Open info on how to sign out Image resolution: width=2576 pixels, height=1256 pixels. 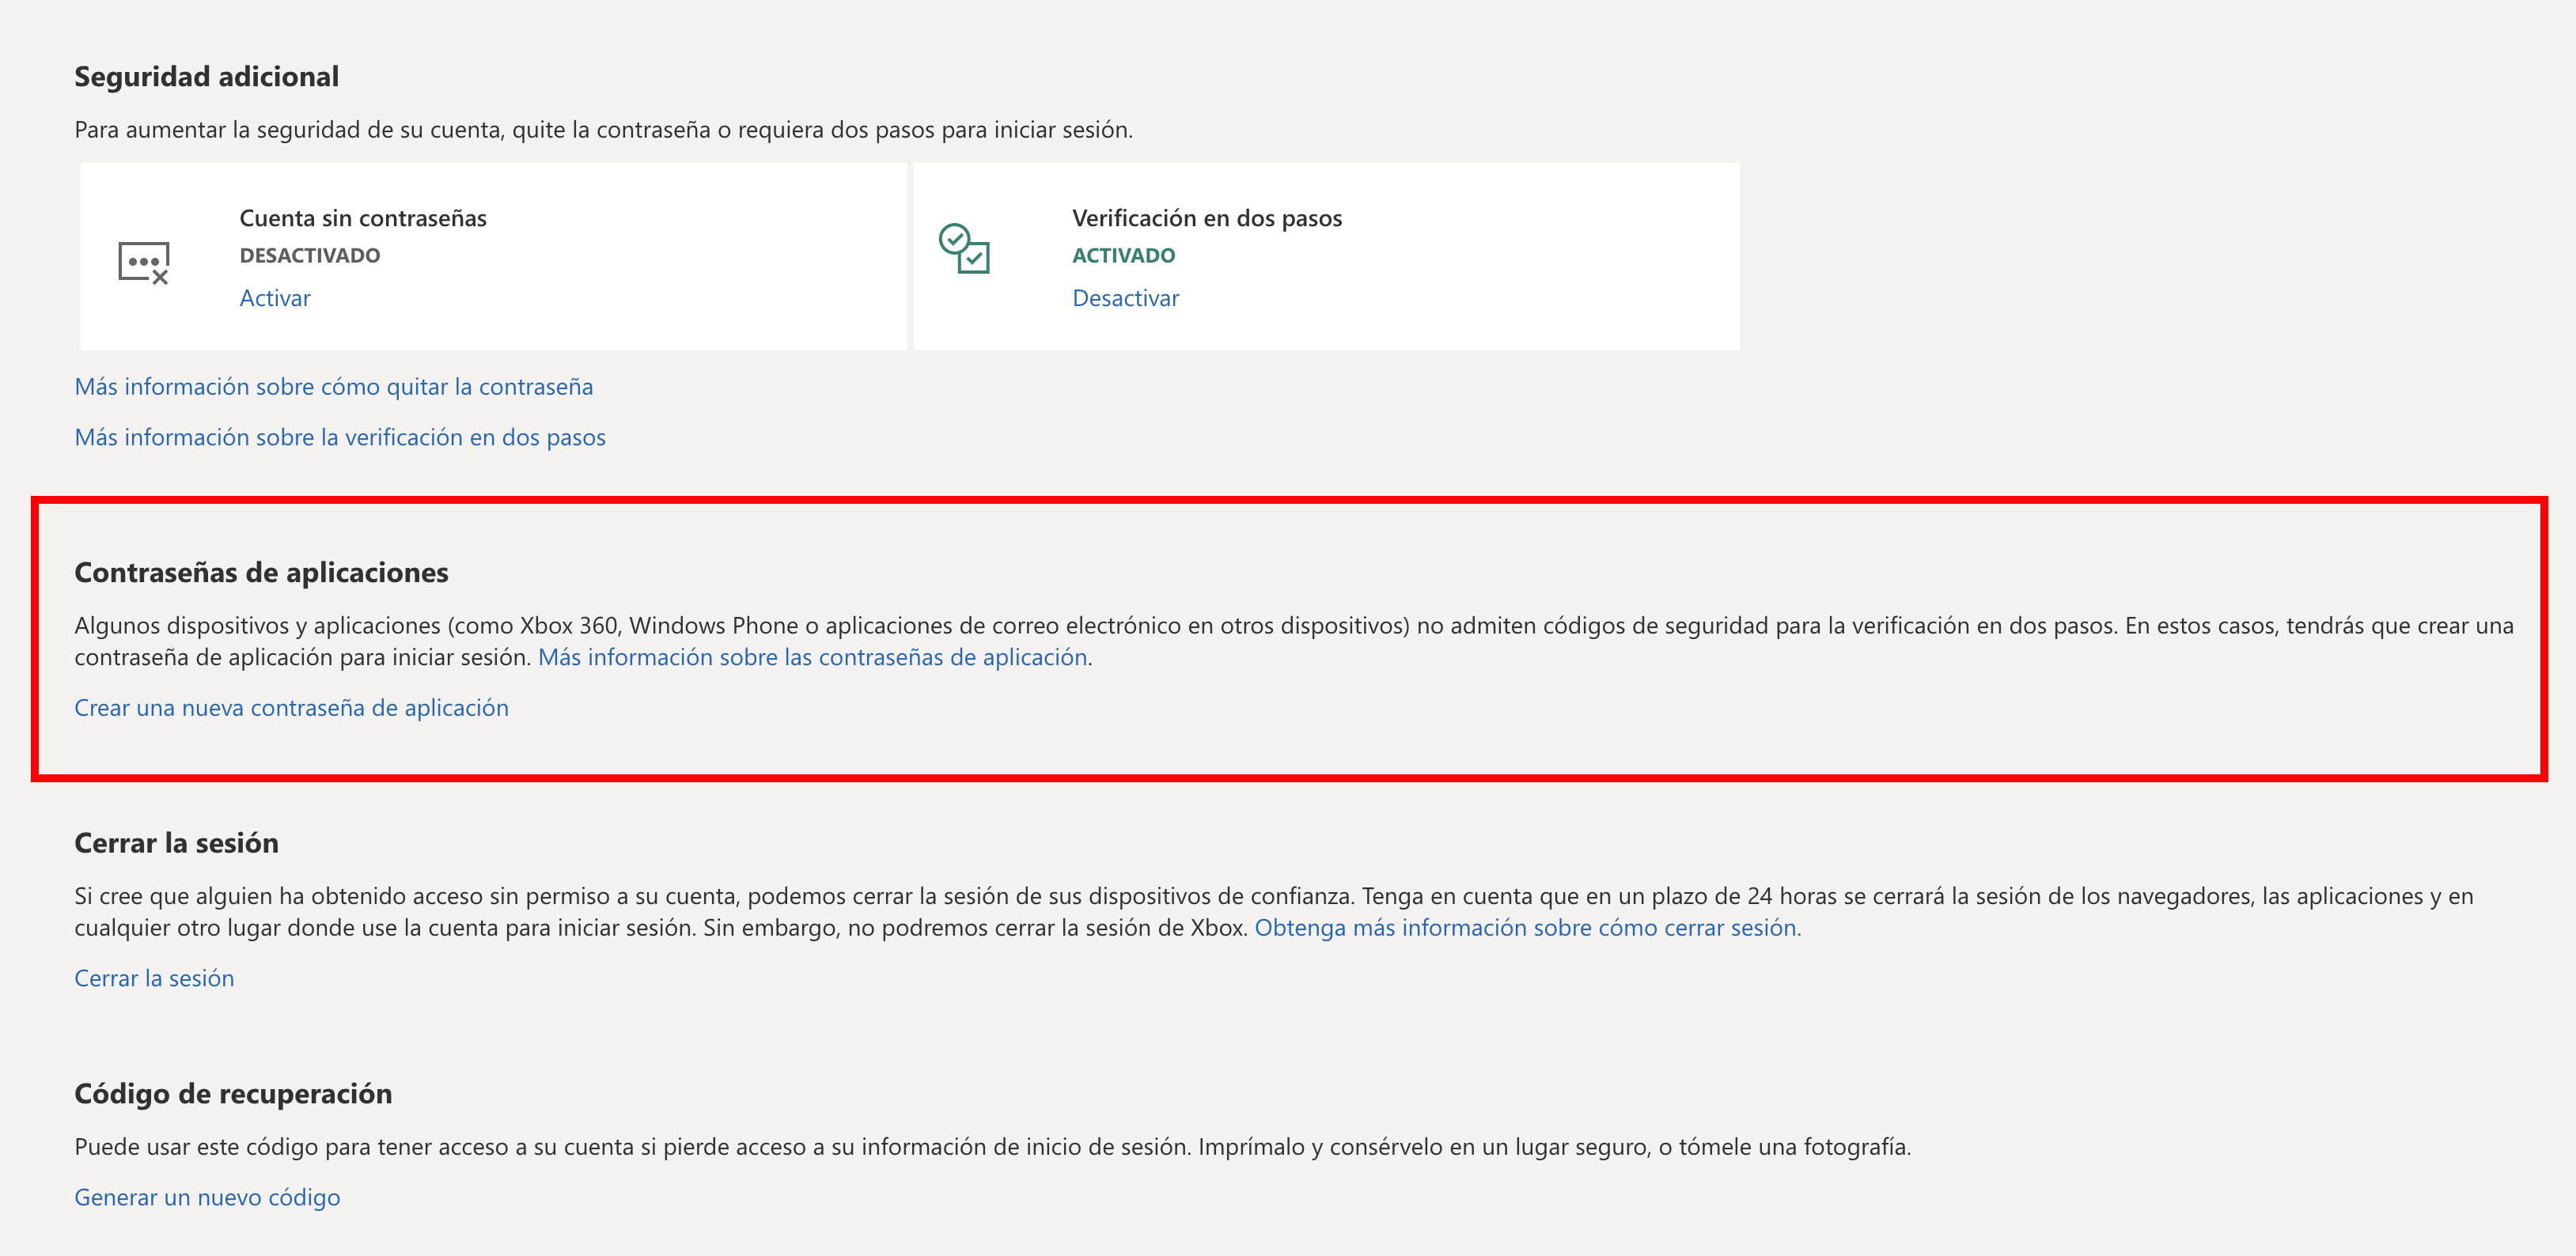[1527, 928]
